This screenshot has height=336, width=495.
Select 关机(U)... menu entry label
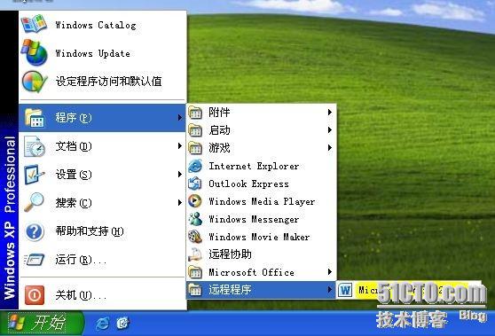click(81, 295)
